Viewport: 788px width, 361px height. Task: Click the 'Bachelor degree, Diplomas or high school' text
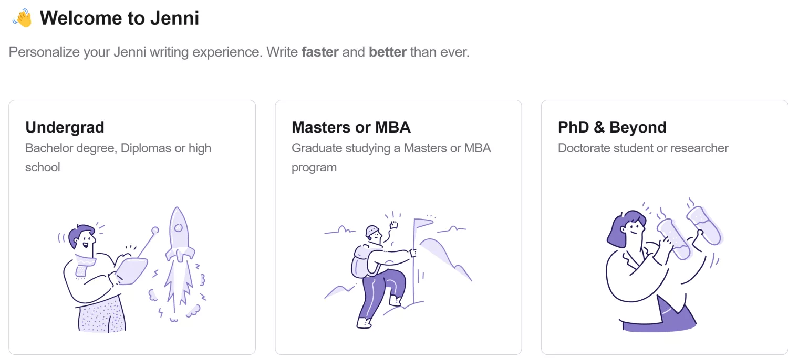pos(118,158)
